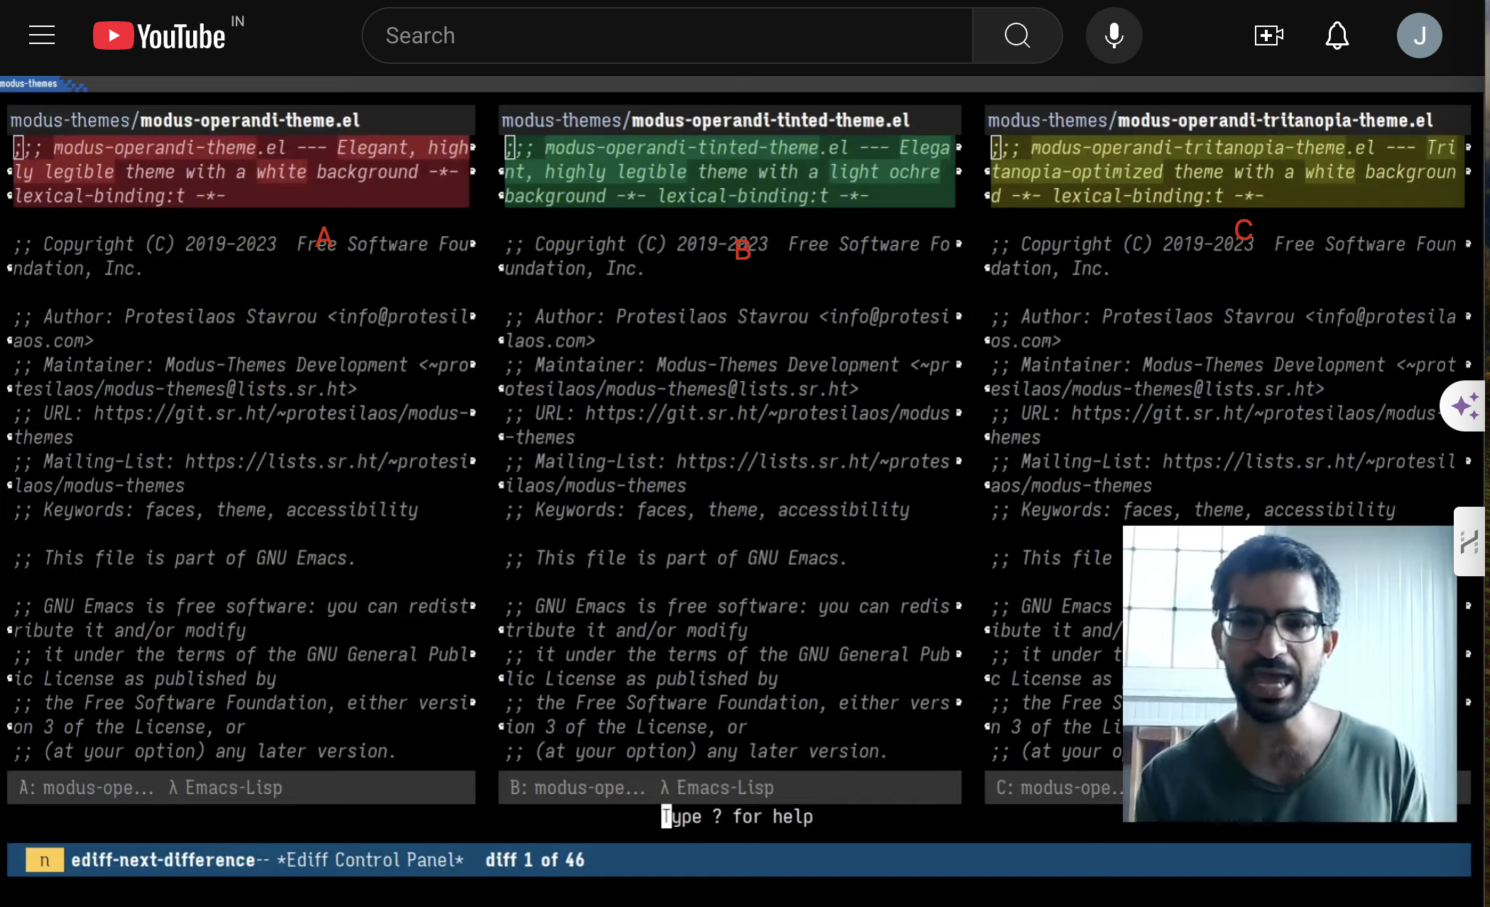Open the account menu via J avatar
Image resolution: width=1490 pixels, height=907 pixels.
(1418, 35)
